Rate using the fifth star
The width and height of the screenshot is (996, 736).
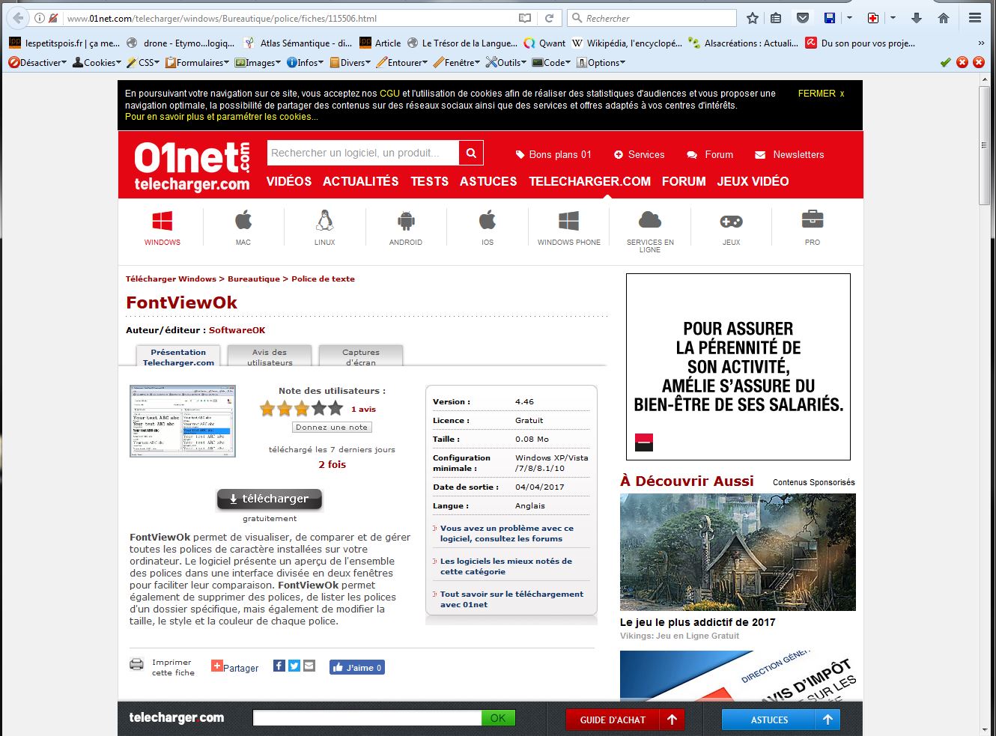click(x=335, y=409)
